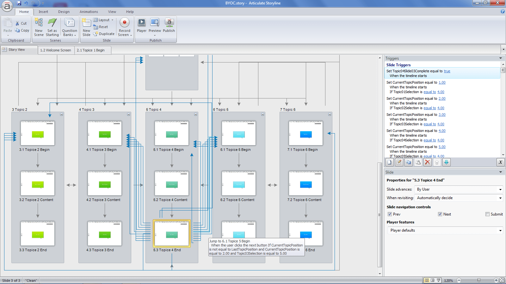Open the variables manager
The image size is (506, 284).
pos(501,162)
